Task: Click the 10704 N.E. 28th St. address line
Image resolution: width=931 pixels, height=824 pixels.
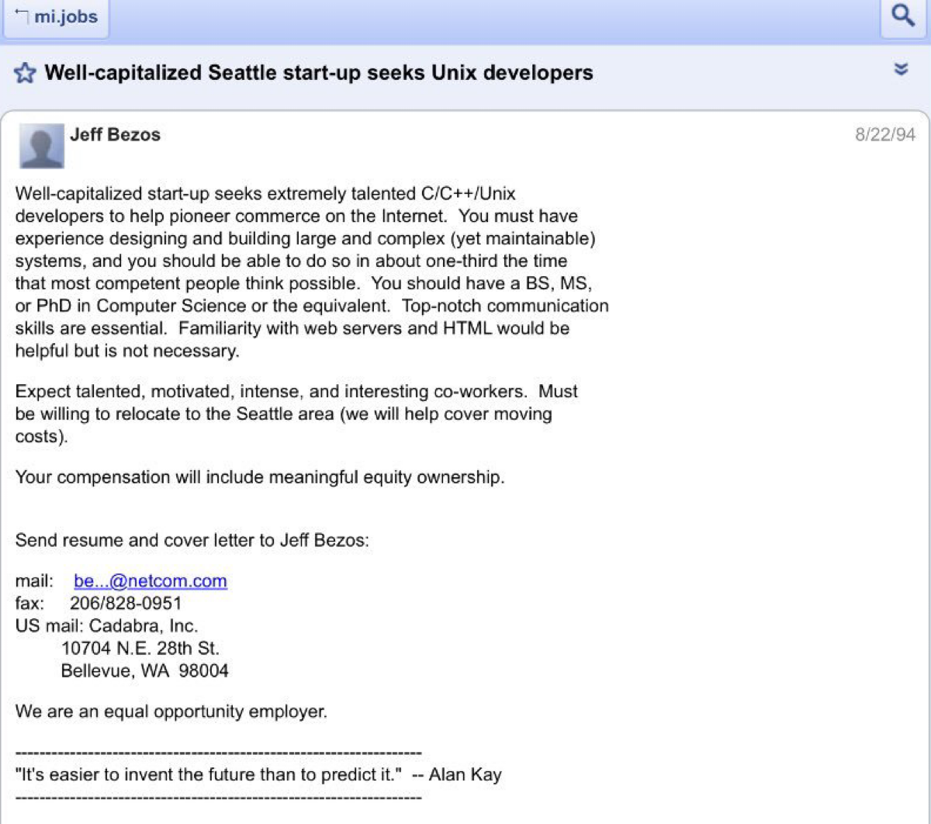Action: pyautogui.click(x=140, y=649)
